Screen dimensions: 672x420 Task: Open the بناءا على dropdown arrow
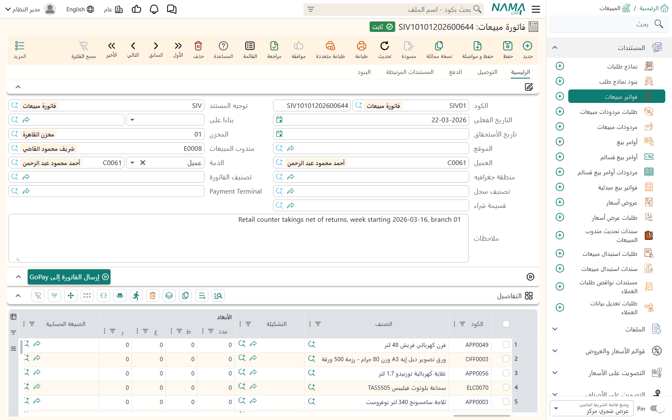(132, 120)
